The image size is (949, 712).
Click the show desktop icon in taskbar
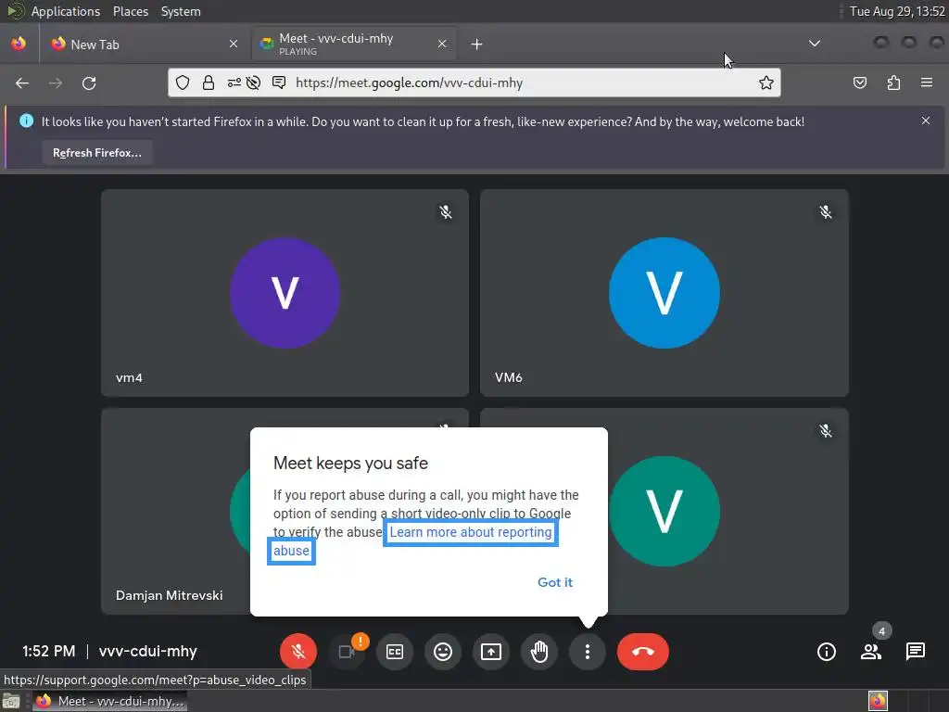[x=11, y=701]
